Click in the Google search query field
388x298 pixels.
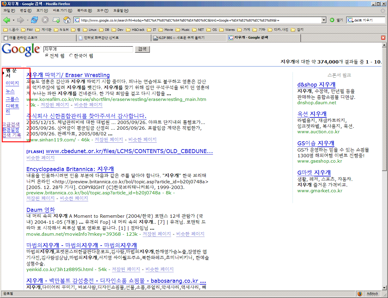coord(88,49)
